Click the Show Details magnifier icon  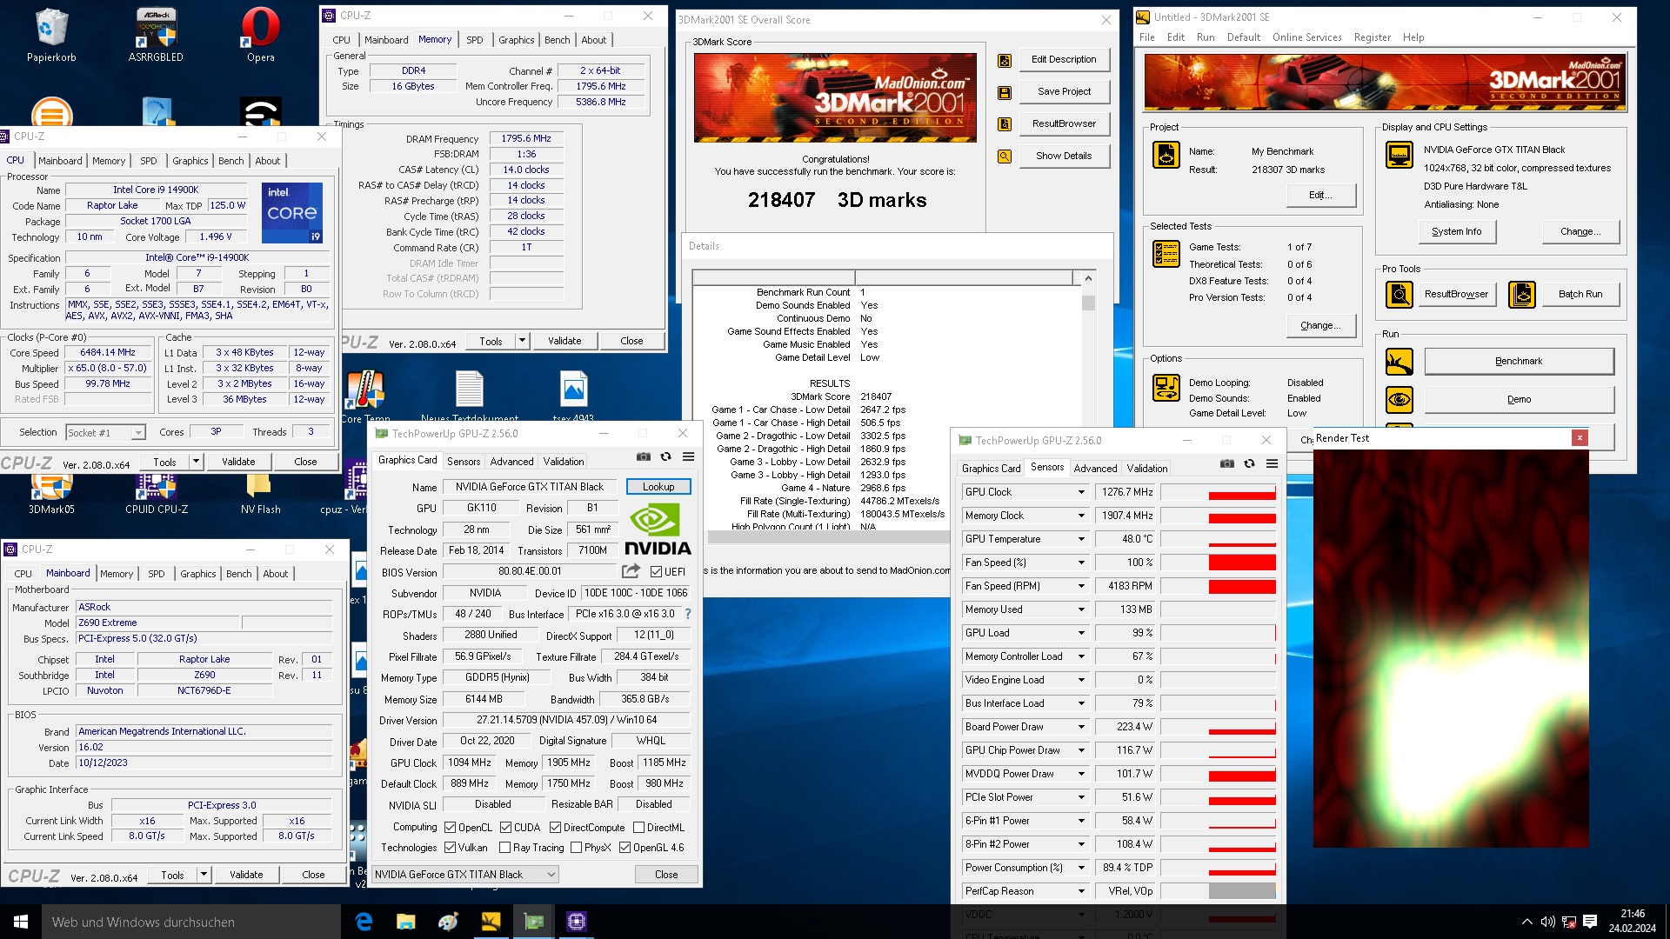pyautogui.click(x=1005, y=156)
